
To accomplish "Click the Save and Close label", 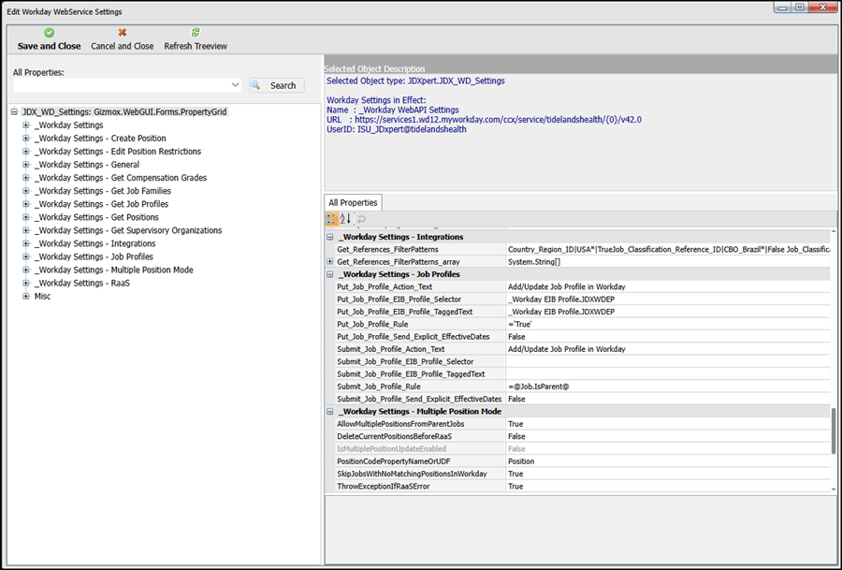I will click(49, 46).
